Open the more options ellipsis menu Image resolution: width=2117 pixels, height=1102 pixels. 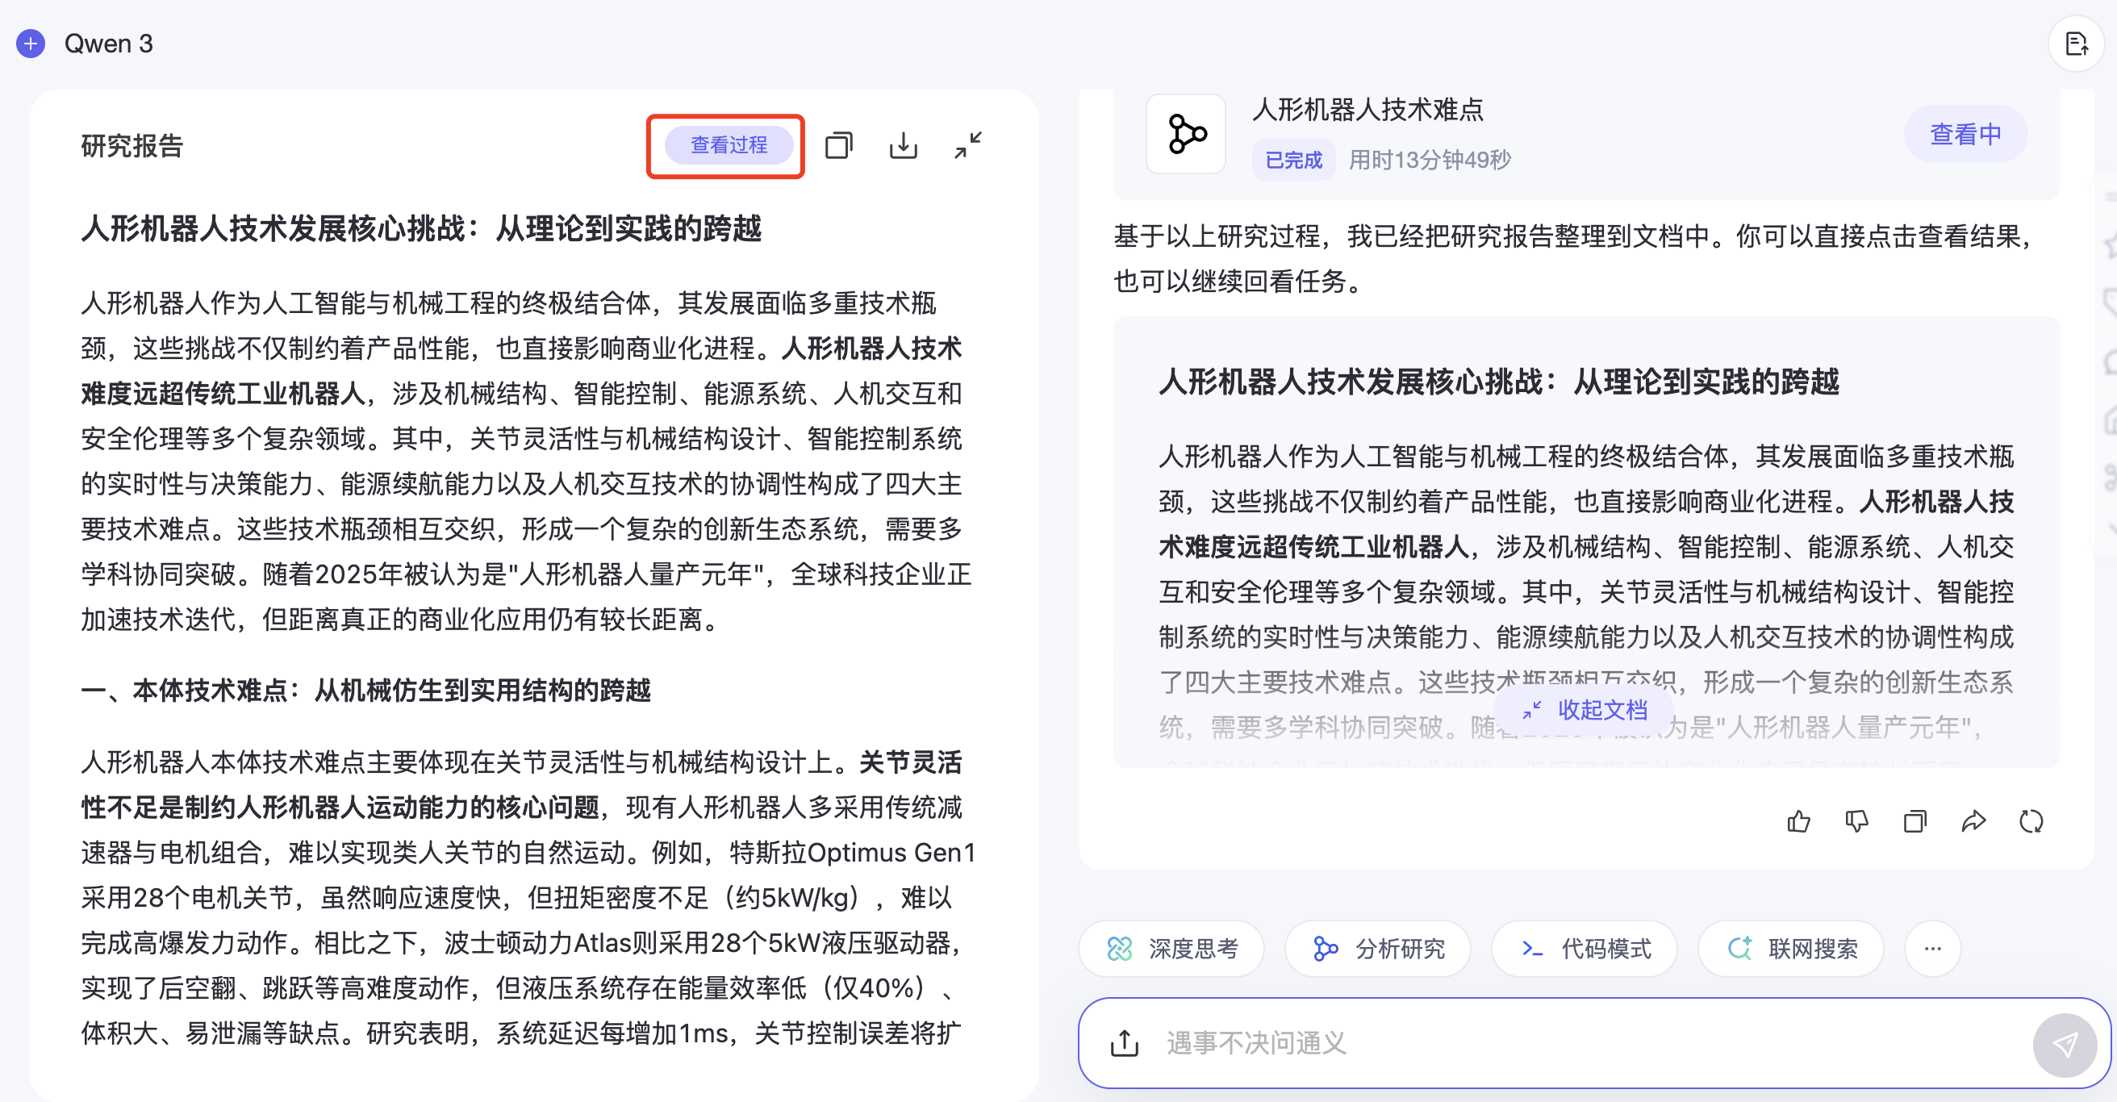(x=1933, y=949)
